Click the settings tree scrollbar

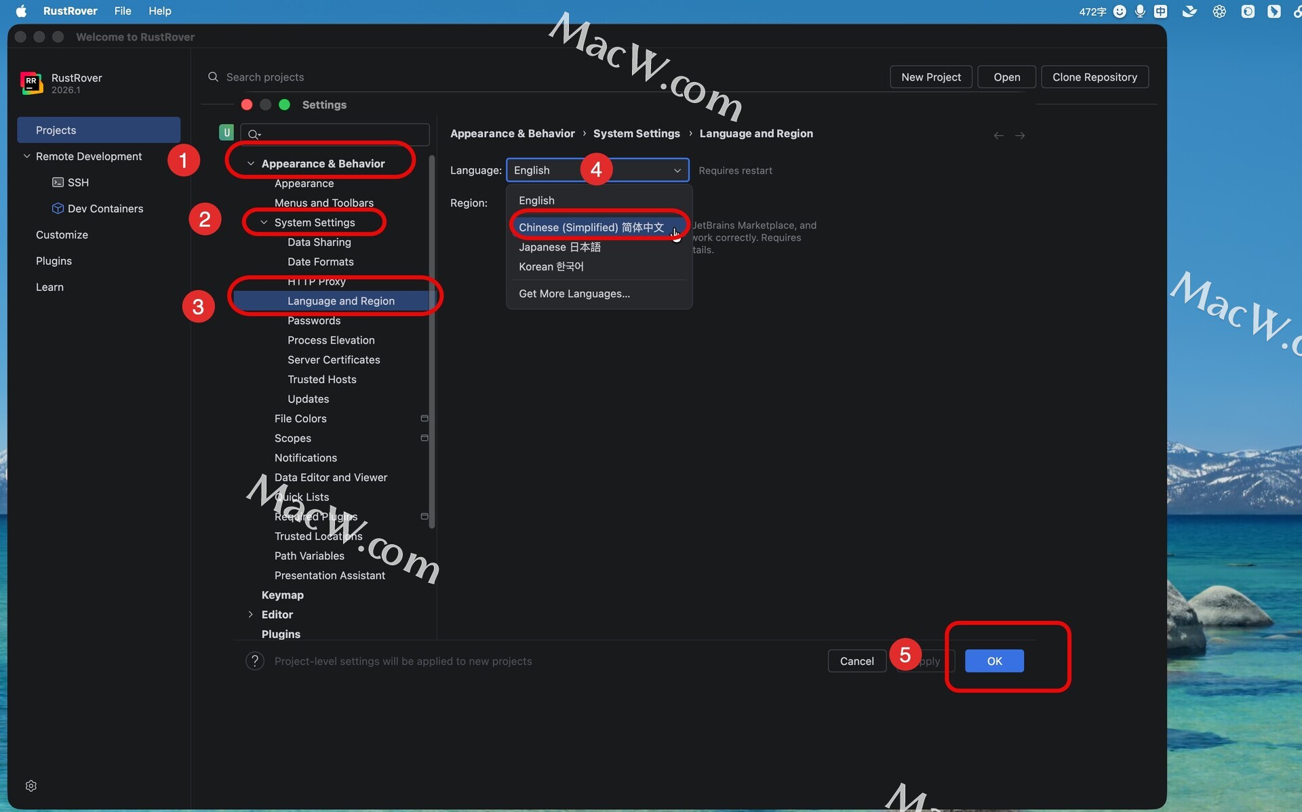tap(432, 339)
